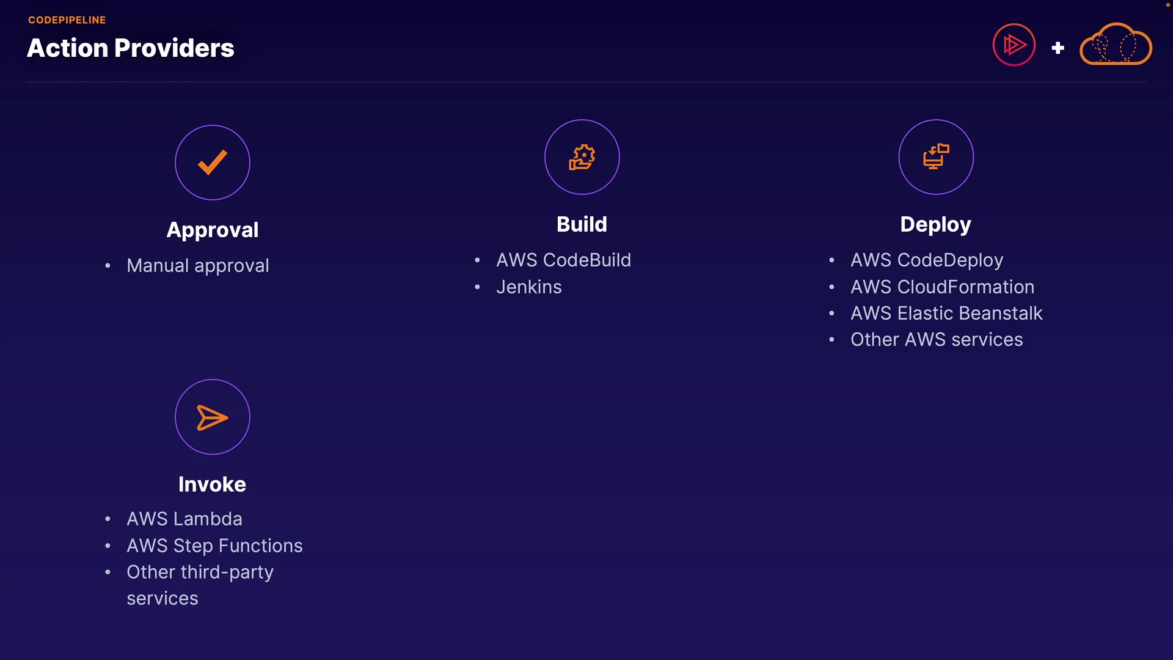Click the Jenkins bullet item
The image size is (1173, 660).
click(x=528, y=287)
